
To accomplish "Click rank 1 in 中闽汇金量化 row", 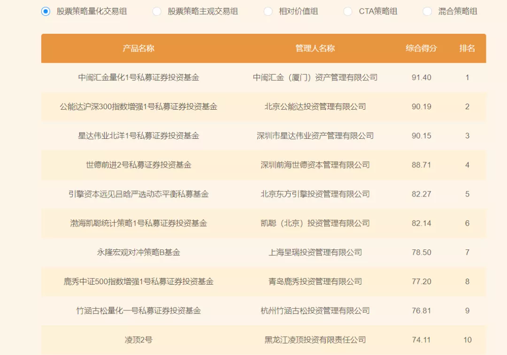I will [x=467, y=77].
